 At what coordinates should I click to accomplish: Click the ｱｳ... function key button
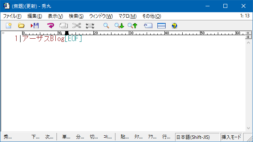click(x=152, y=137)
